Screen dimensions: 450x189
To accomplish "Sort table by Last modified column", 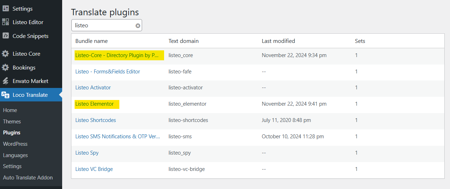I will click(278, 41).
